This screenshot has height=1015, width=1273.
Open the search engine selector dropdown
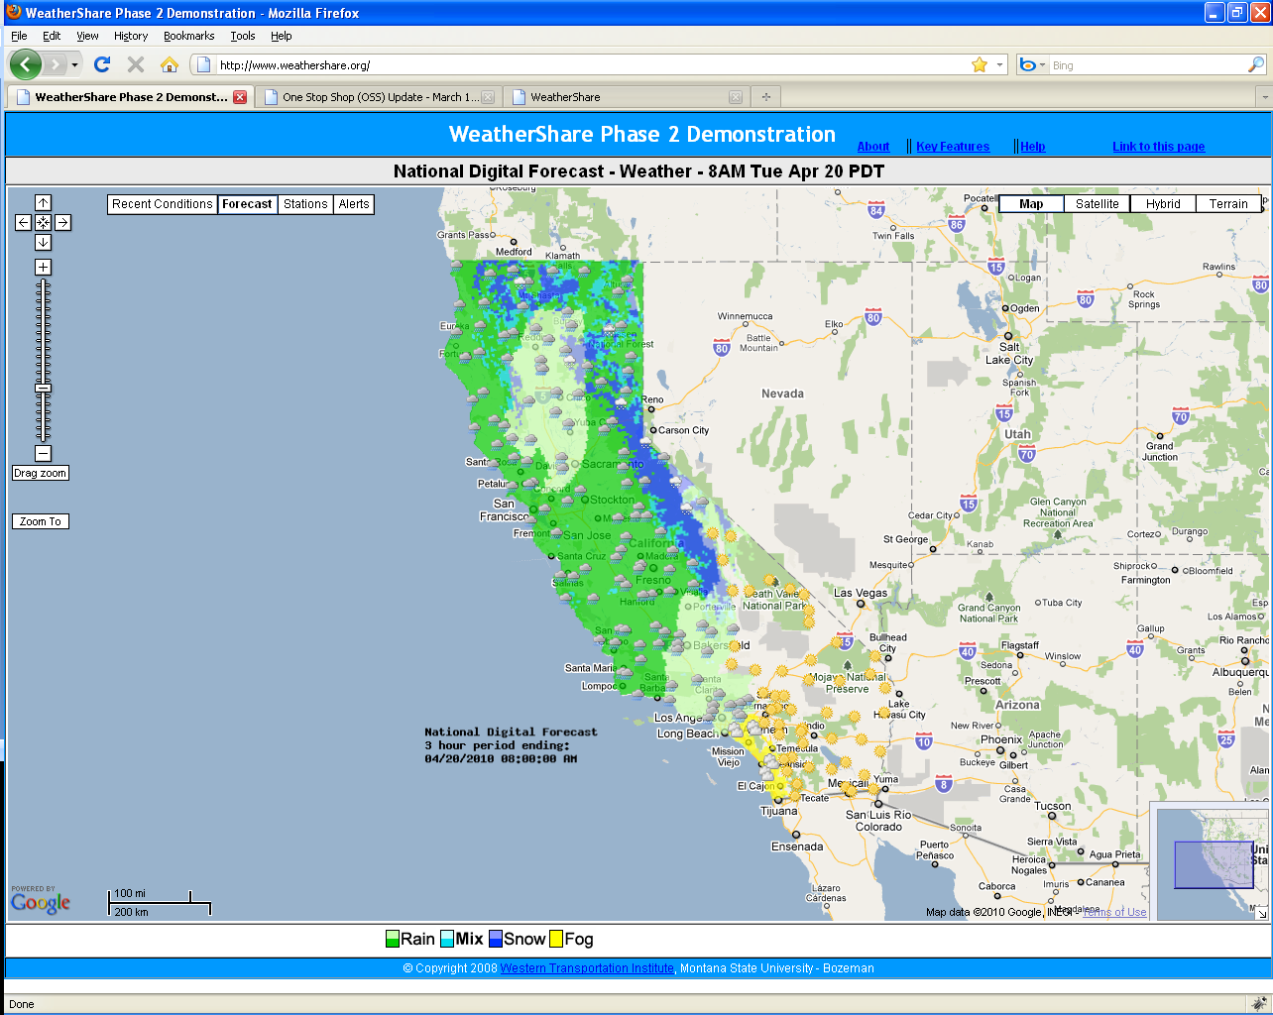1032,64
